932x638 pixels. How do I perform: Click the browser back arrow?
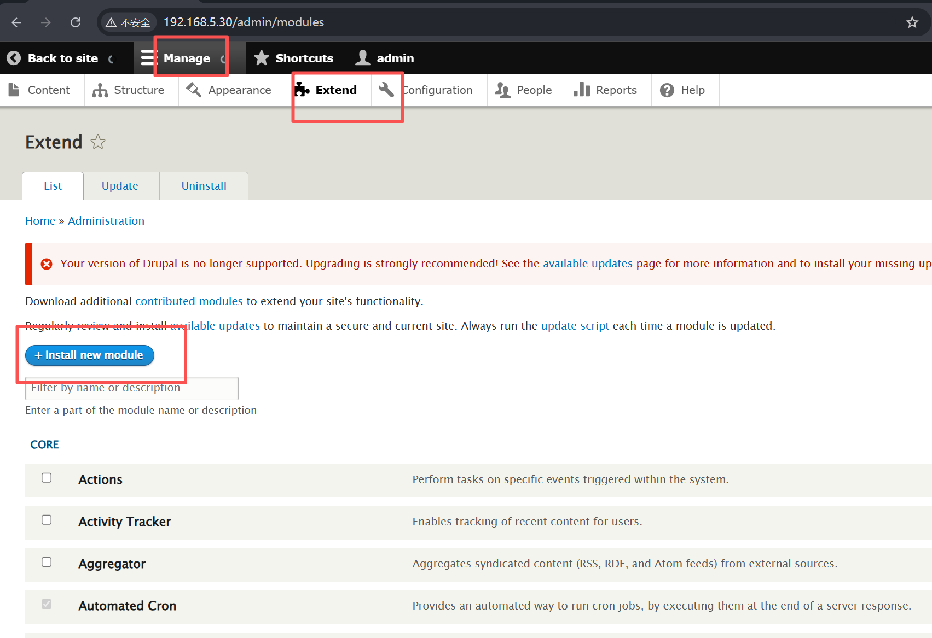pyautogui.click(x=17, y=22)
